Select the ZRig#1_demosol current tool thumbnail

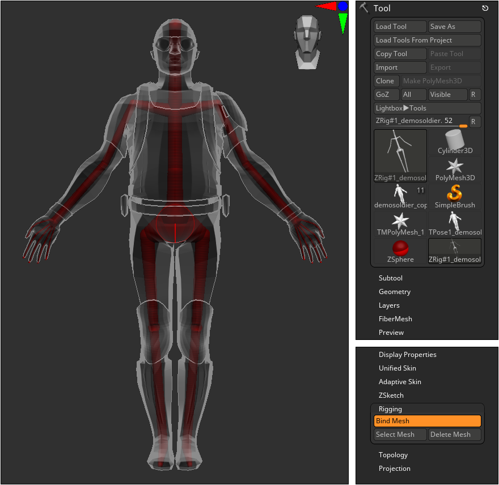coord(400,155)
